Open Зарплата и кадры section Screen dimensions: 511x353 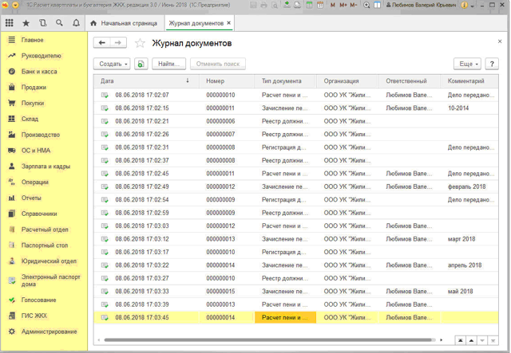pyautogui.click(x=46, y=167)
